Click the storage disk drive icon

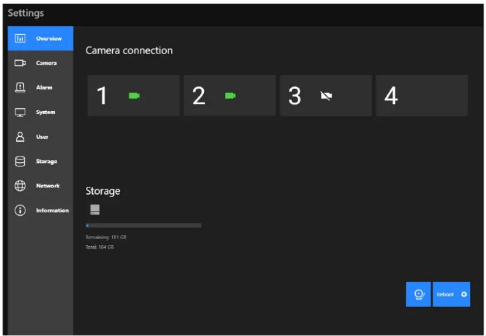coord(95,210)
